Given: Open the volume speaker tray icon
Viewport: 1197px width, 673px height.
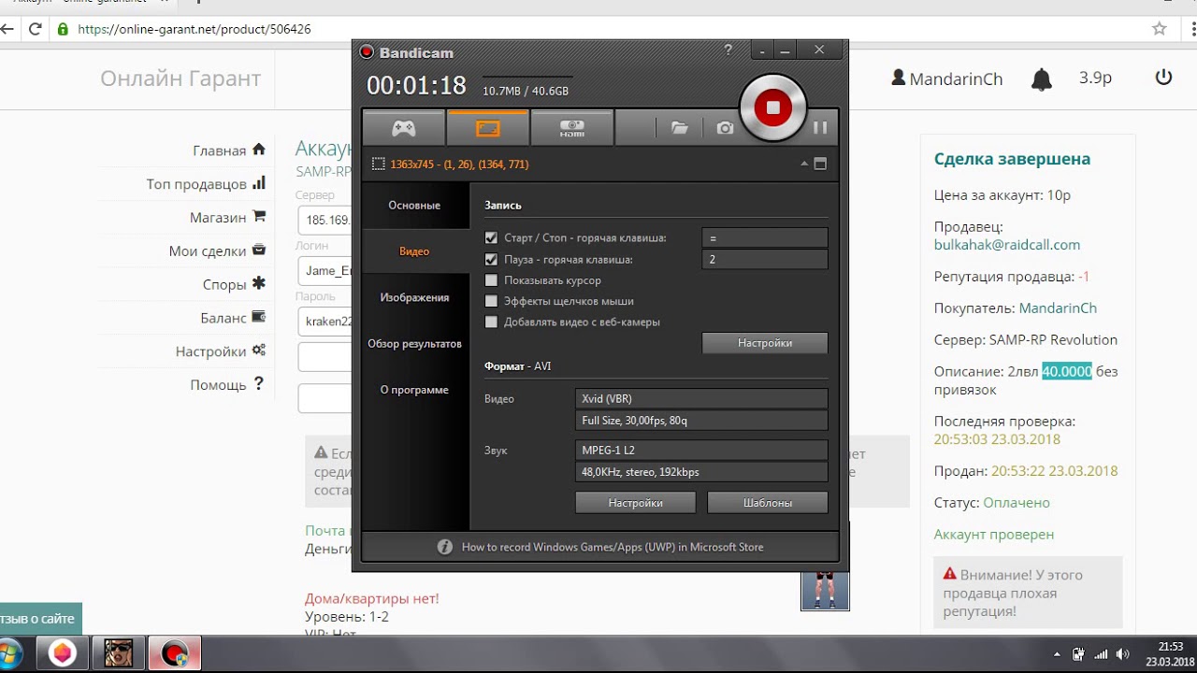Looking at the screenshot, I should [x=1122, y=654].
